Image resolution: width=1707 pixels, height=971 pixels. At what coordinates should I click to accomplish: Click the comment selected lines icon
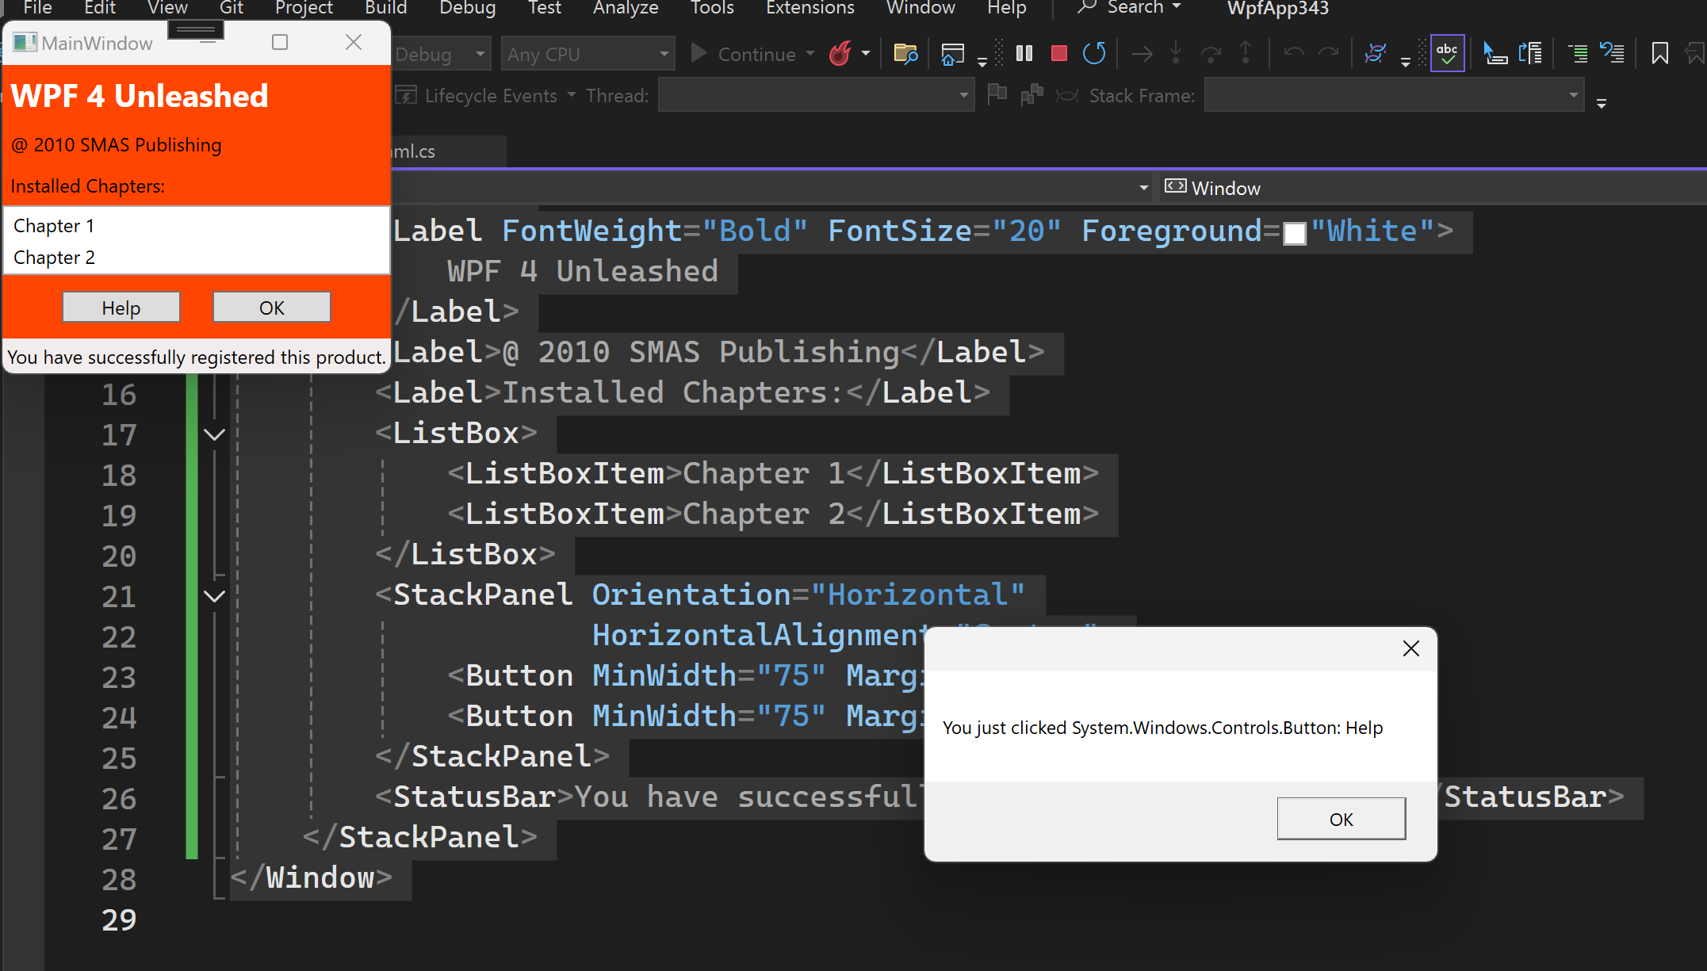(x=1578, y=54)
